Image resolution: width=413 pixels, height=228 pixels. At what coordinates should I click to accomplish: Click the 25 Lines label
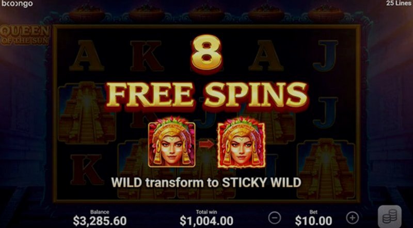point(399,3)
